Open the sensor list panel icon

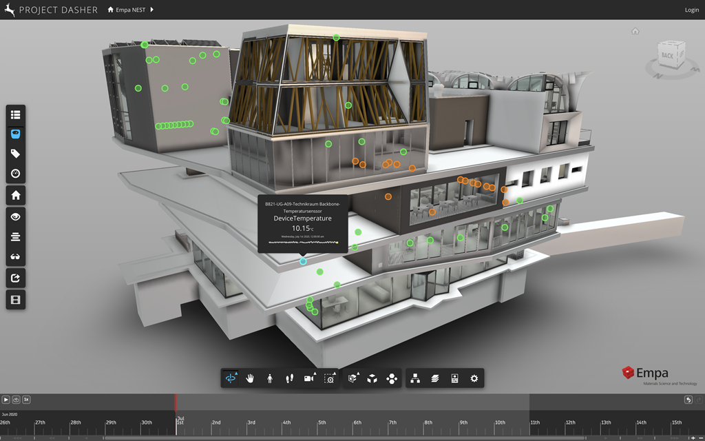click(16, 114)
